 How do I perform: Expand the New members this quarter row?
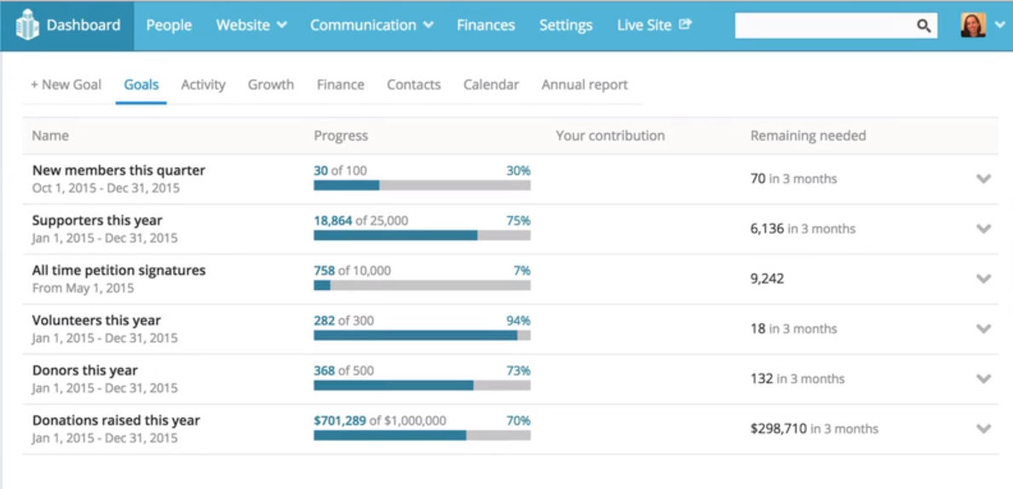[x=983, y=179]
